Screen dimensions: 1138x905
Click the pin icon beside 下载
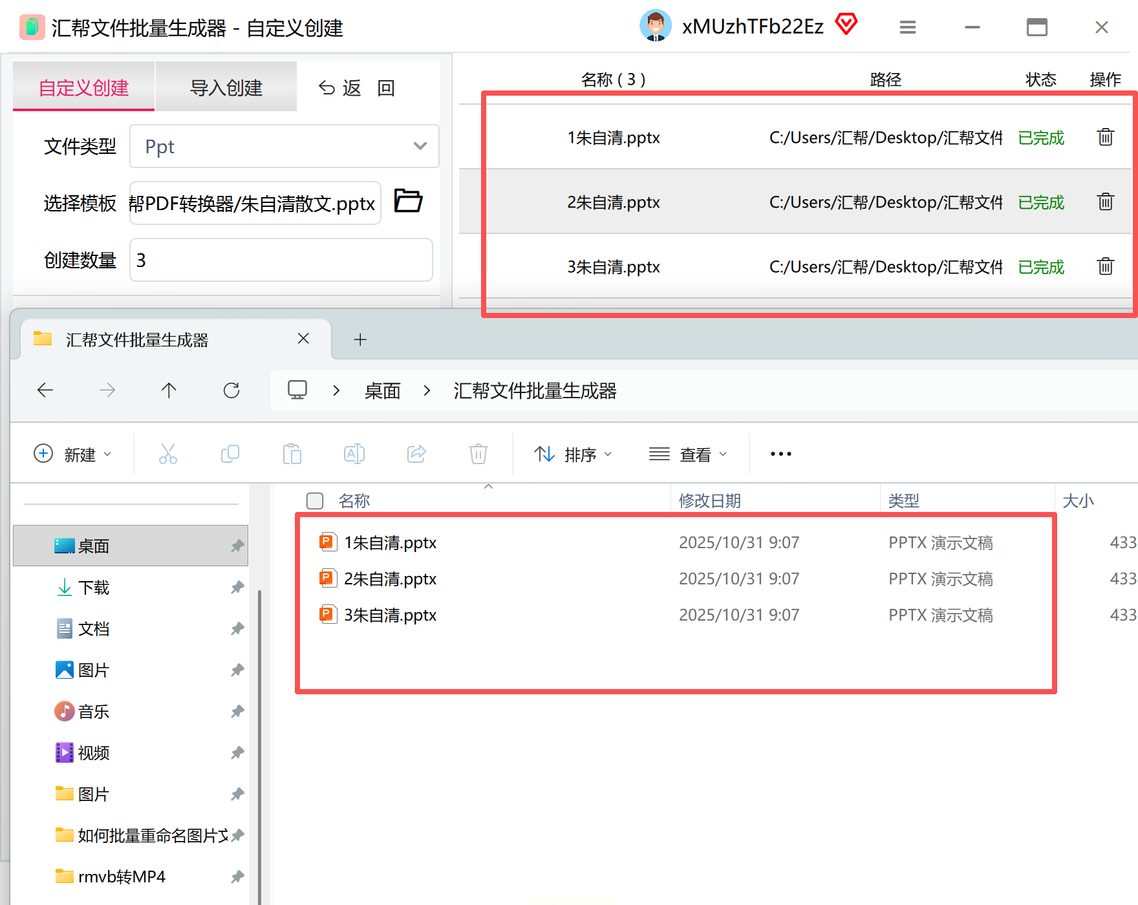click(237, 587)
